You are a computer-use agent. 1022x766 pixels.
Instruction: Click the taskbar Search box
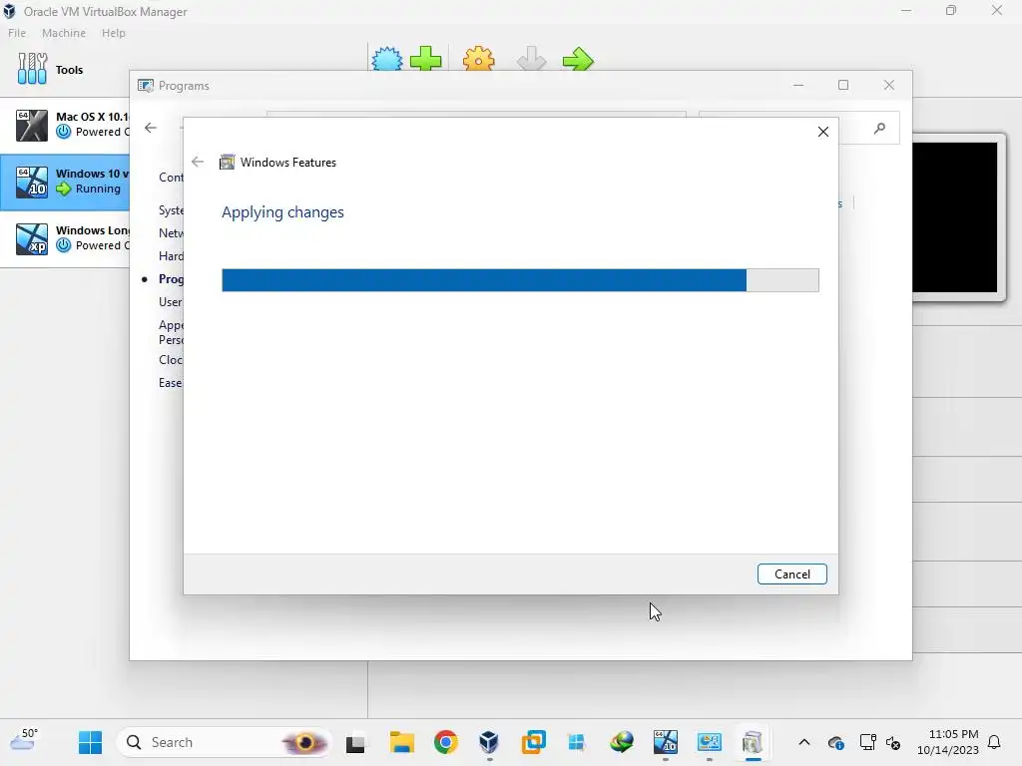[223, 742]
